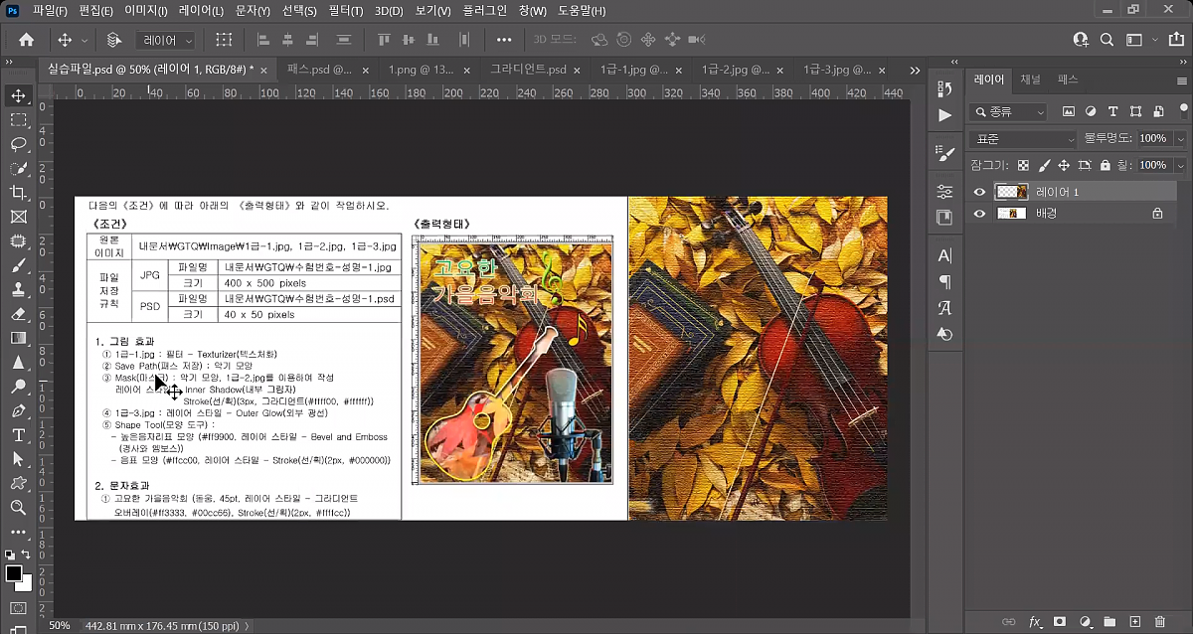Open the 종류 layer filter dropdown
This screenshot has width=1193, height=634.
pos(1009,112)
